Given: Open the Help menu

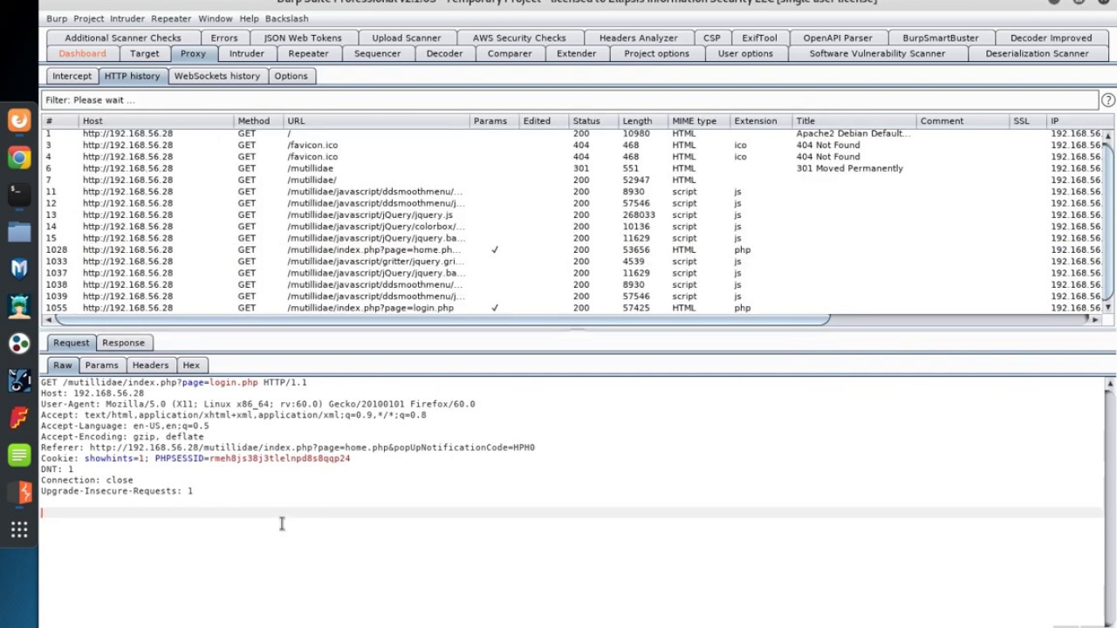Looking at the screenshot, I should 249,18.
